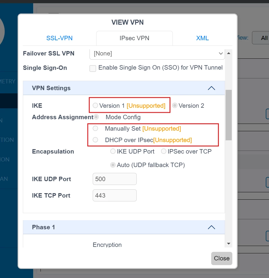Click the VIEW VPN dialog title
Viewport: 269px width, 278px height.
tap(128, 22)
